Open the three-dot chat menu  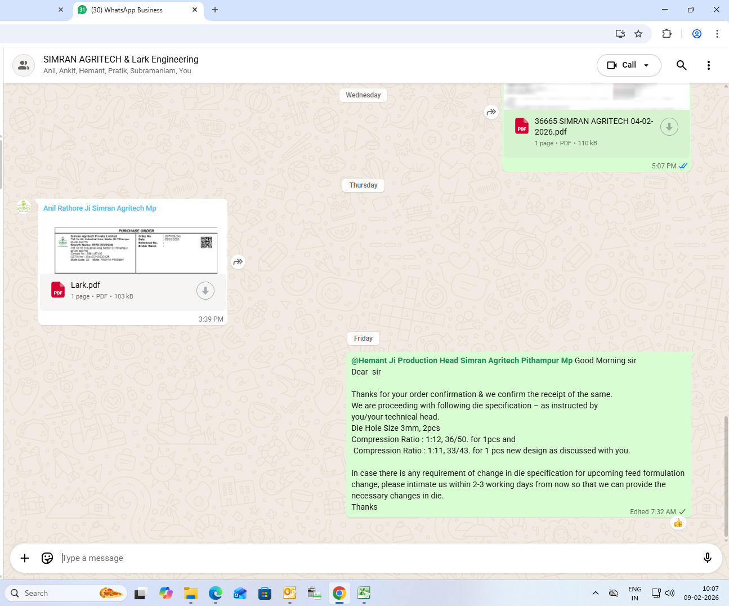pyautogui.click(x=708, y=65)
